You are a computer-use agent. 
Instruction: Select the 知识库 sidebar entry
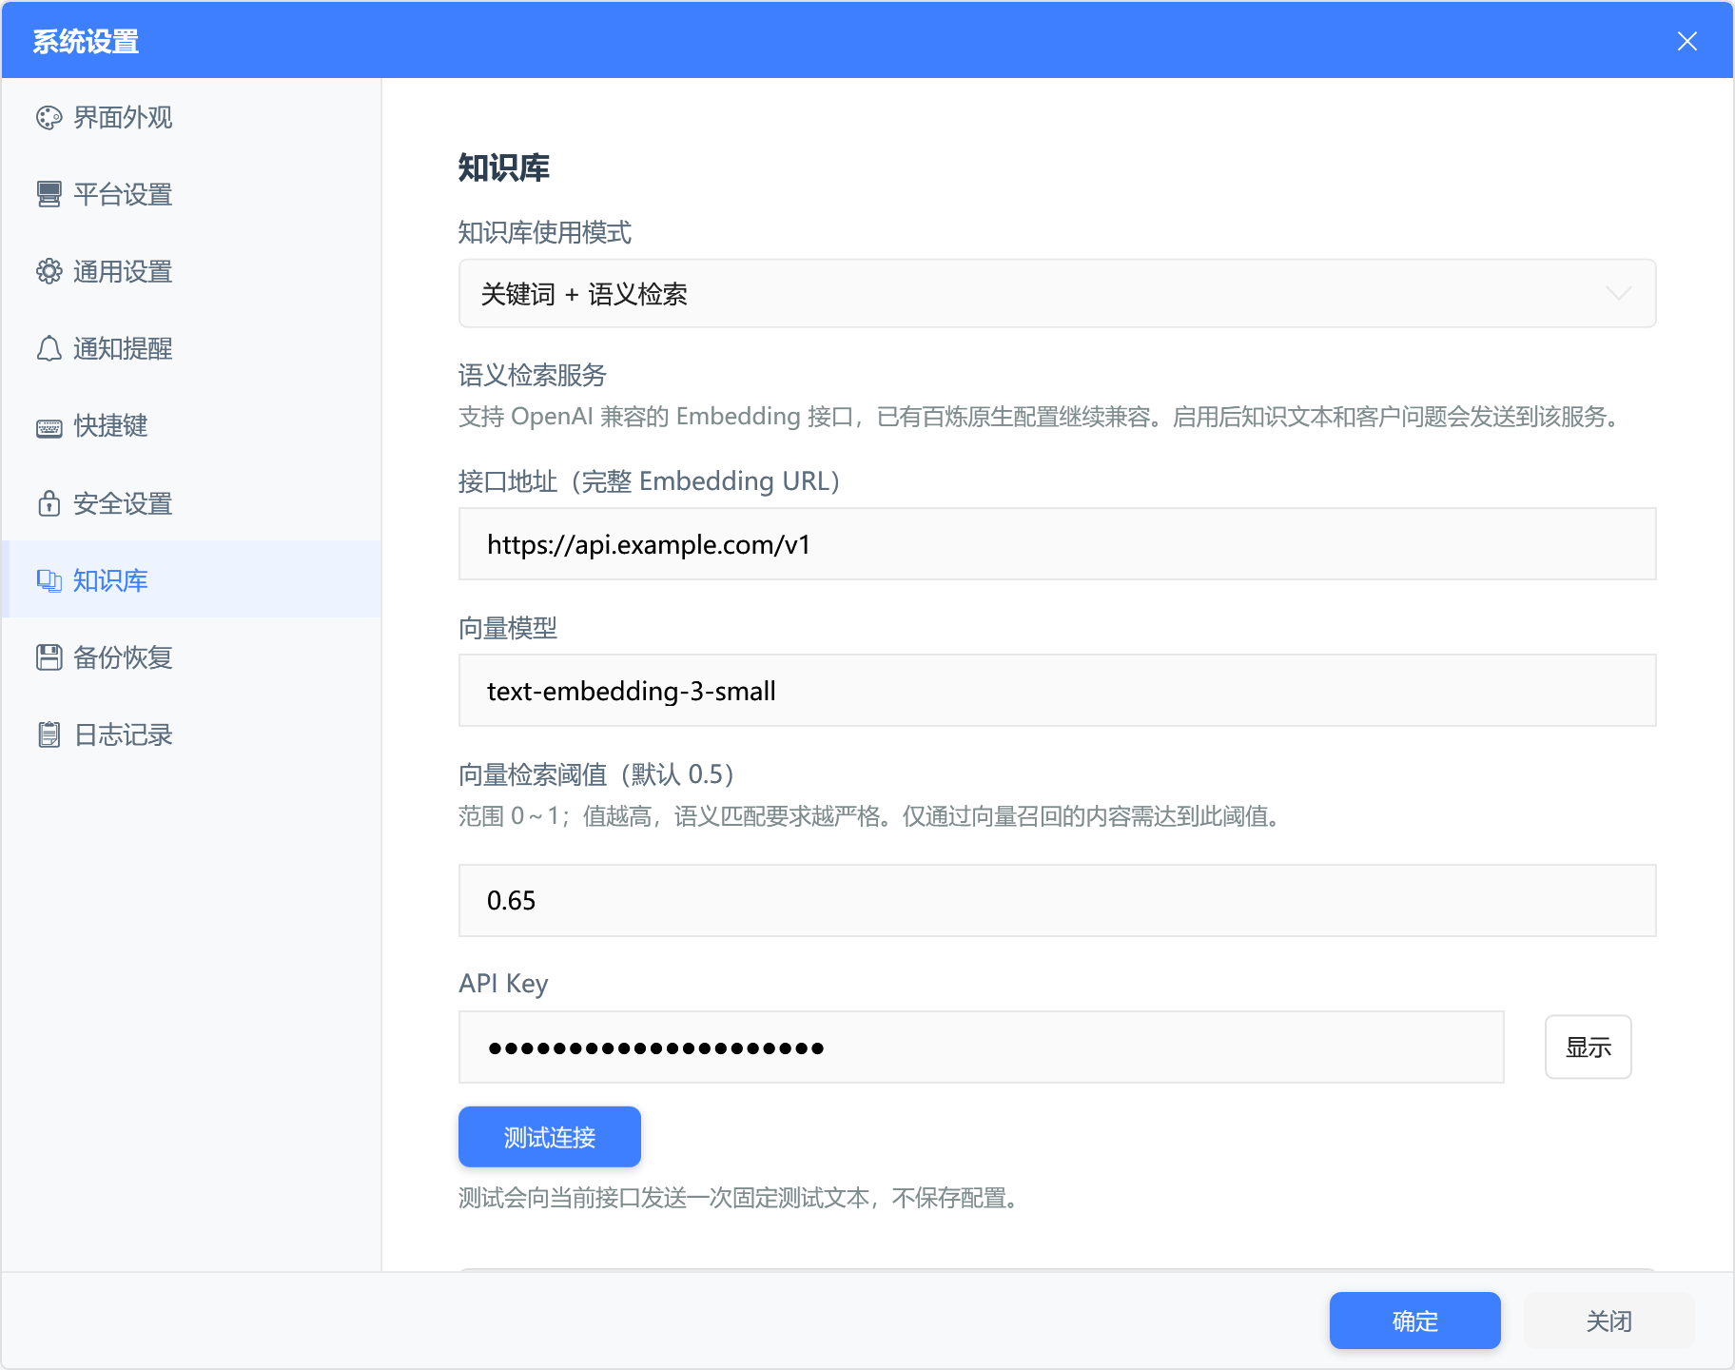coord(191,579)
